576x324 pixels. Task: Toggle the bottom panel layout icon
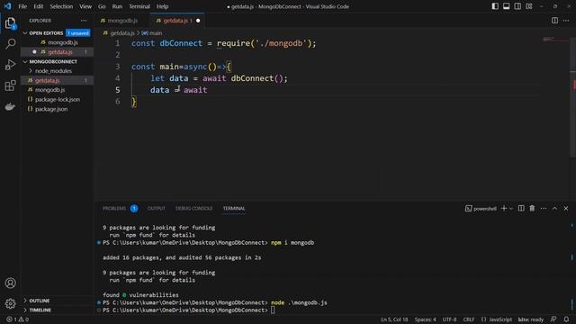click(x=506, y=6)
